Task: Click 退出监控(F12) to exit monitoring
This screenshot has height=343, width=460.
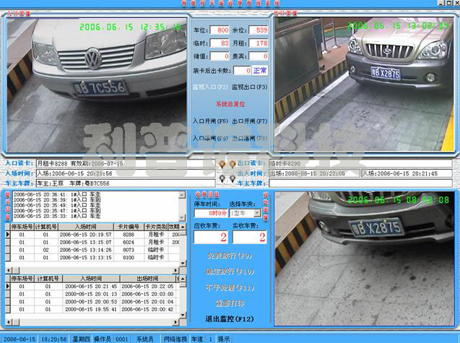Action: [x=230, y=318]
